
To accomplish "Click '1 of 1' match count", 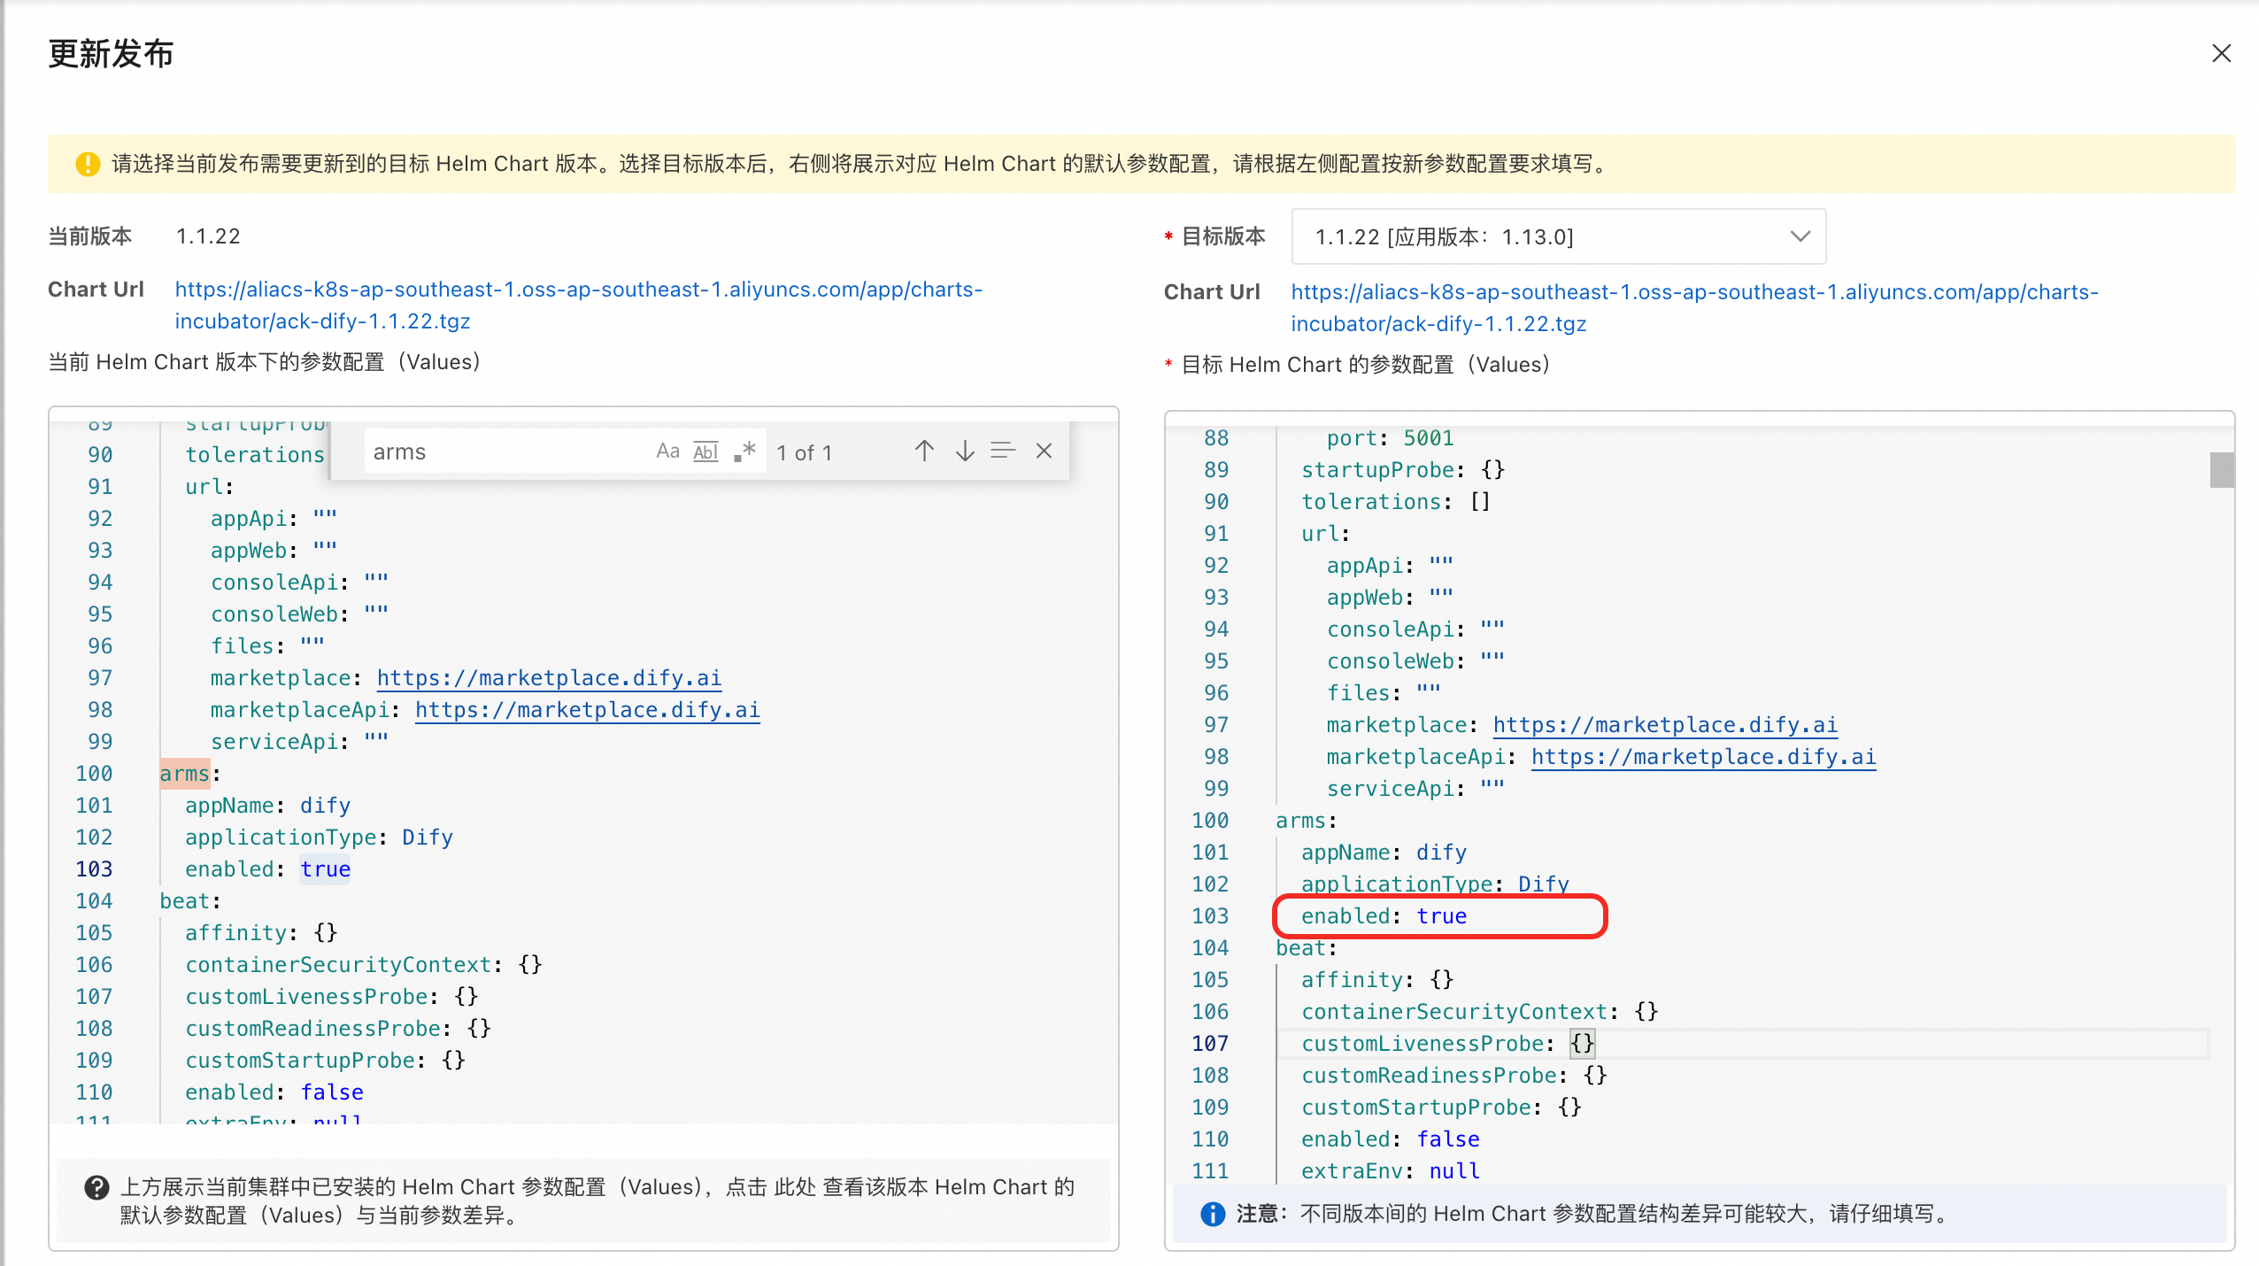I will point(805,452).
